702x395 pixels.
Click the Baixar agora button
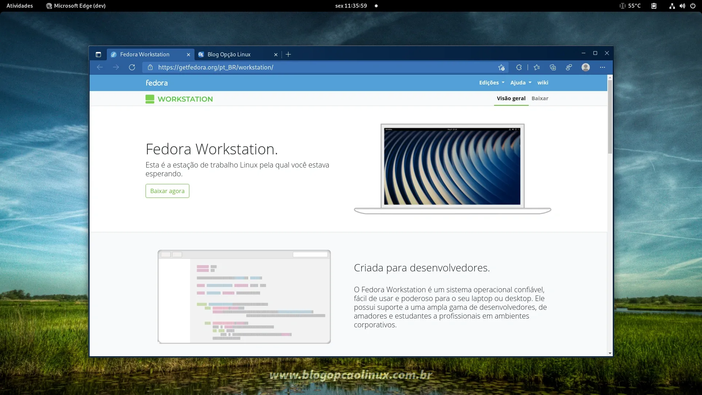pyautogui.click(x=167, y=191)
